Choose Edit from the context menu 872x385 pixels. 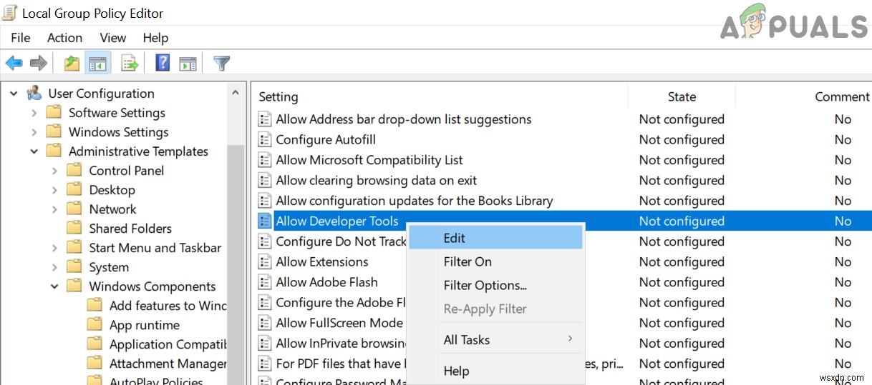455,239
